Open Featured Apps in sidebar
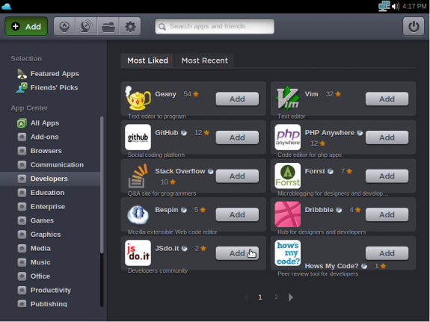The height and width of the screenshot is (322, 430). click(x=55, y=74)
